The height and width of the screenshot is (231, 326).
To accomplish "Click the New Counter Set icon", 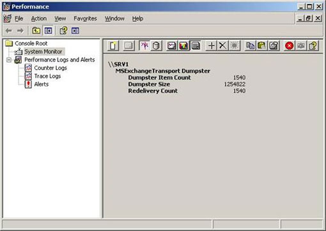I will click(x=113, y=45).
